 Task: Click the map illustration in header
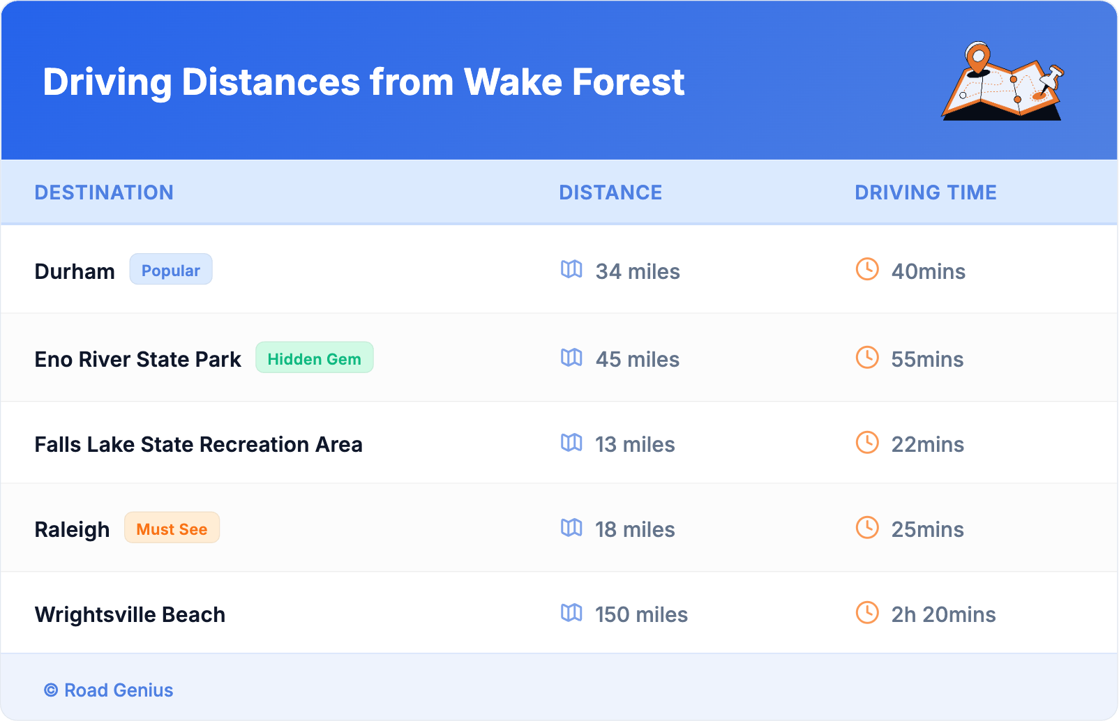point(1002,82)
